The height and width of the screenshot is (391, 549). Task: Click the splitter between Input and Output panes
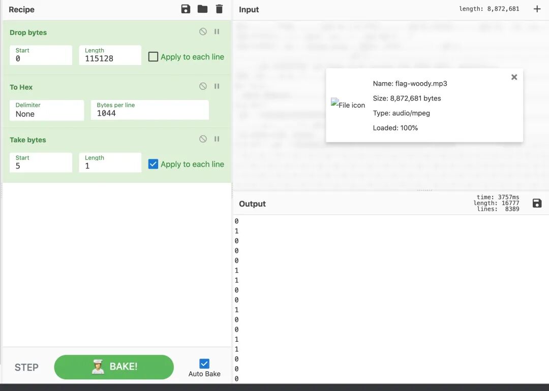tap(424, 190)
